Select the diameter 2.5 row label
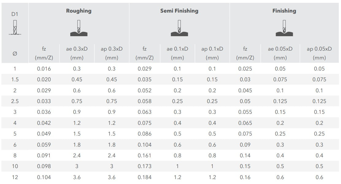This screenshot has width=341, height=184. coord(15,101)
